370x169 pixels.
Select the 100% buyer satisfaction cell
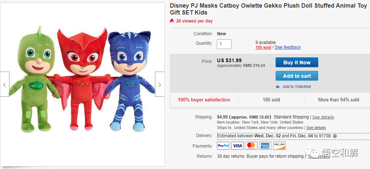pyautogui.click(x=204, y=100)
